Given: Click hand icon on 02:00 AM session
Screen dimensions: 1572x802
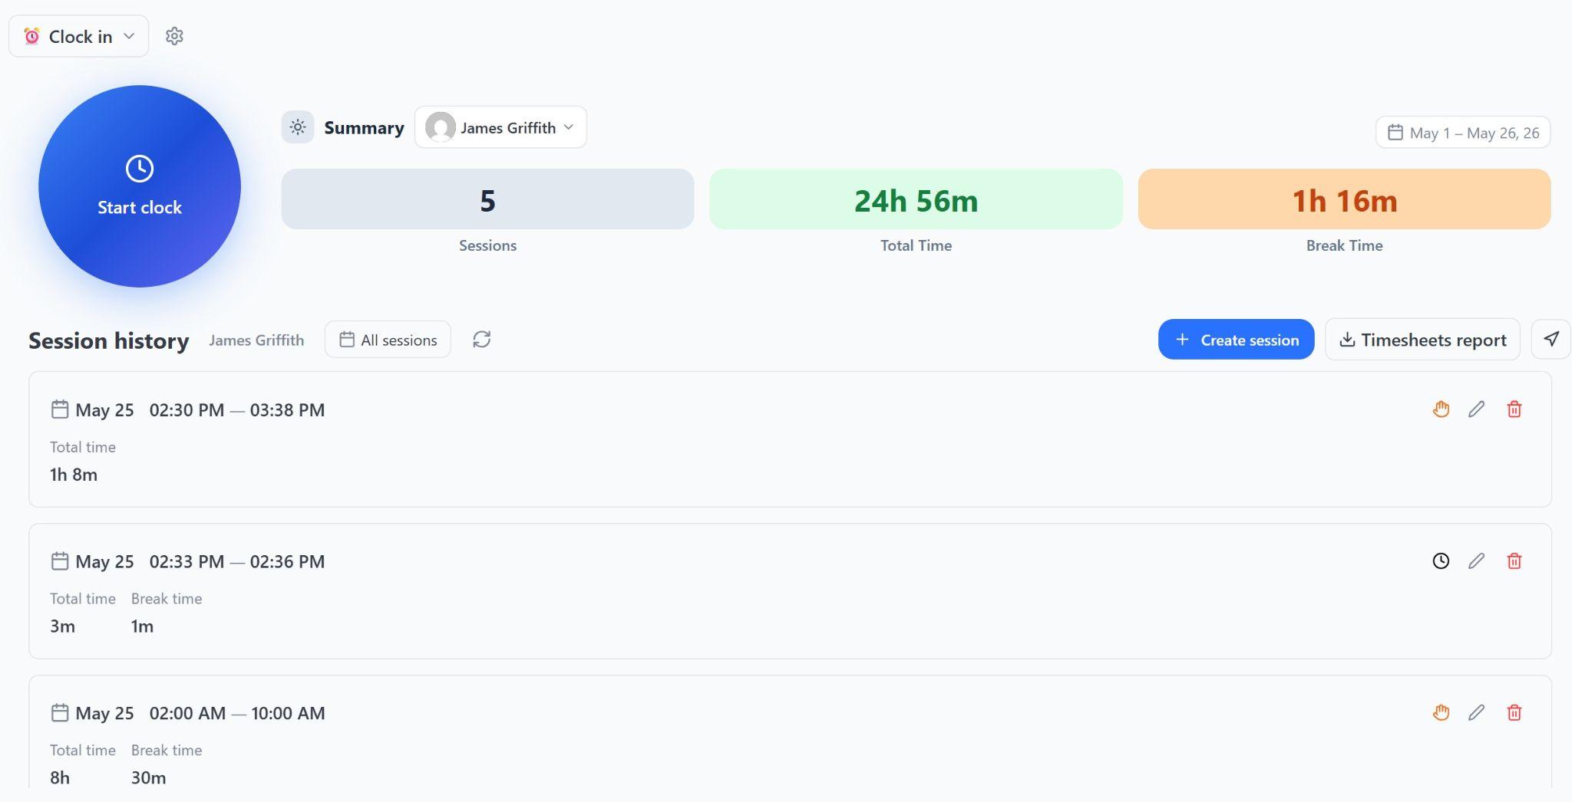Looking at the screenshot, I should tap(1441, 713).
